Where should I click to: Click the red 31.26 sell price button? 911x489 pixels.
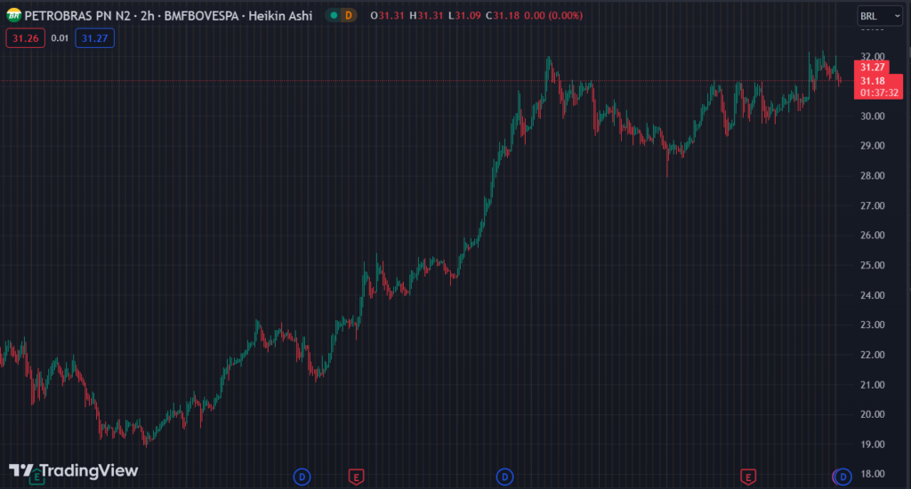point(26,38)
